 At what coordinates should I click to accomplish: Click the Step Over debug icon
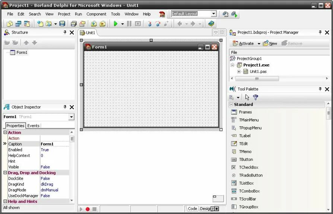(x=158, y=24)
